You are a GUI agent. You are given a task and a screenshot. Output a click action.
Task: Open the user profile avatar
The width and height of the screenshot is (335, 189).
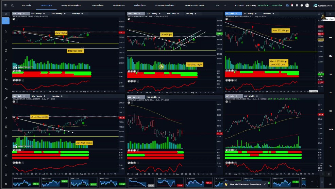(x=307, y=5)
